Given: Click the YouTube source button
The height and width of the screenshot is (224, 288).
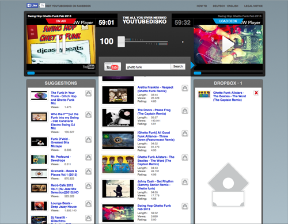Looking at the screenshot, I should [112, 67].
